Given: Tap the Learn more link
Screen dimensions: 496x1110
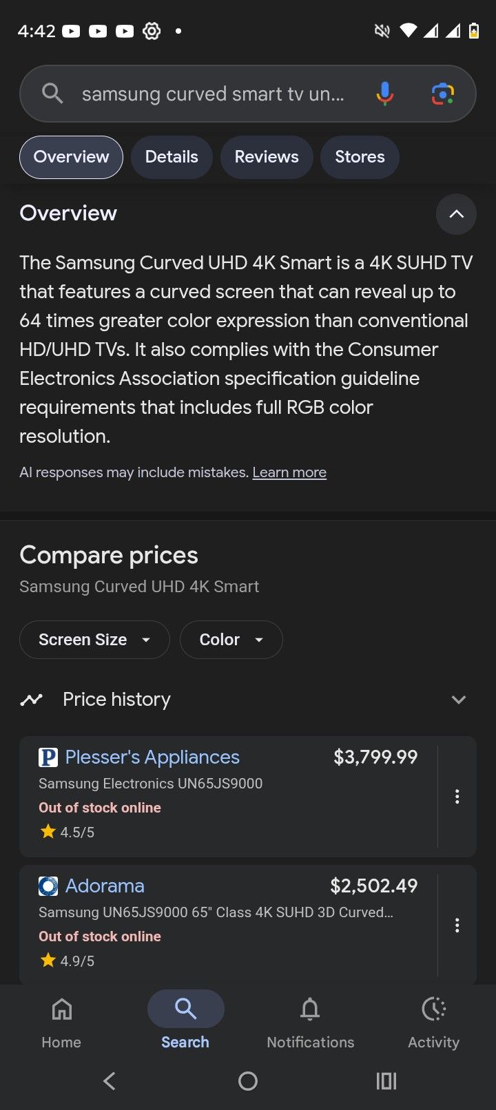Looking at the screenshot, I should click(289, 472).
